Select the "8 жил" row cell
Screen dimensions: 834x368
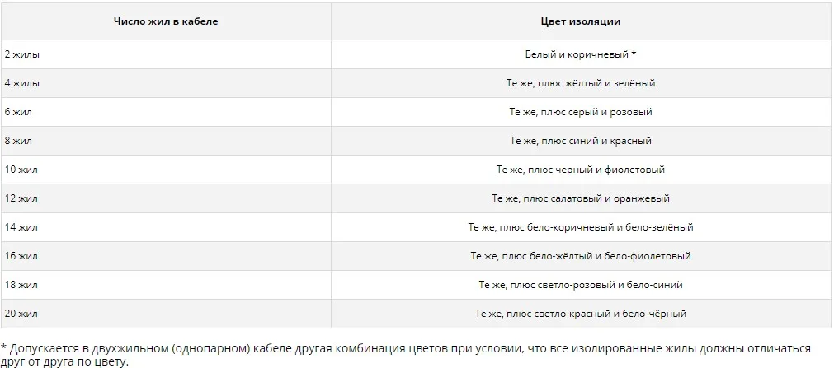pyautogui.click(x=18, y=141)
